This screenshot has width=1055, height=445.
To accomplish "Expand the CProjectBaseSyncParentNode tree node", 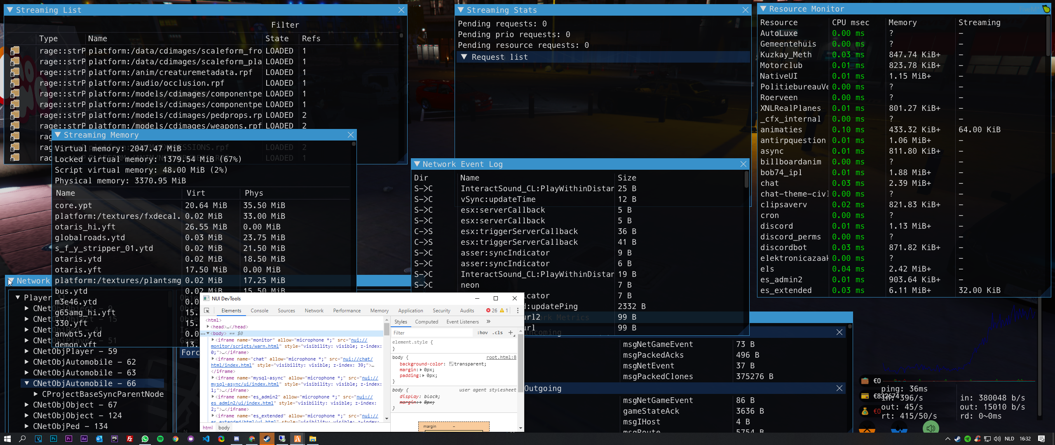I will pos(36,394).
